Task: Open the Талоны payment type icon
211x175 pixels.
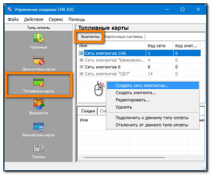Action: click(x=39, y=148)
